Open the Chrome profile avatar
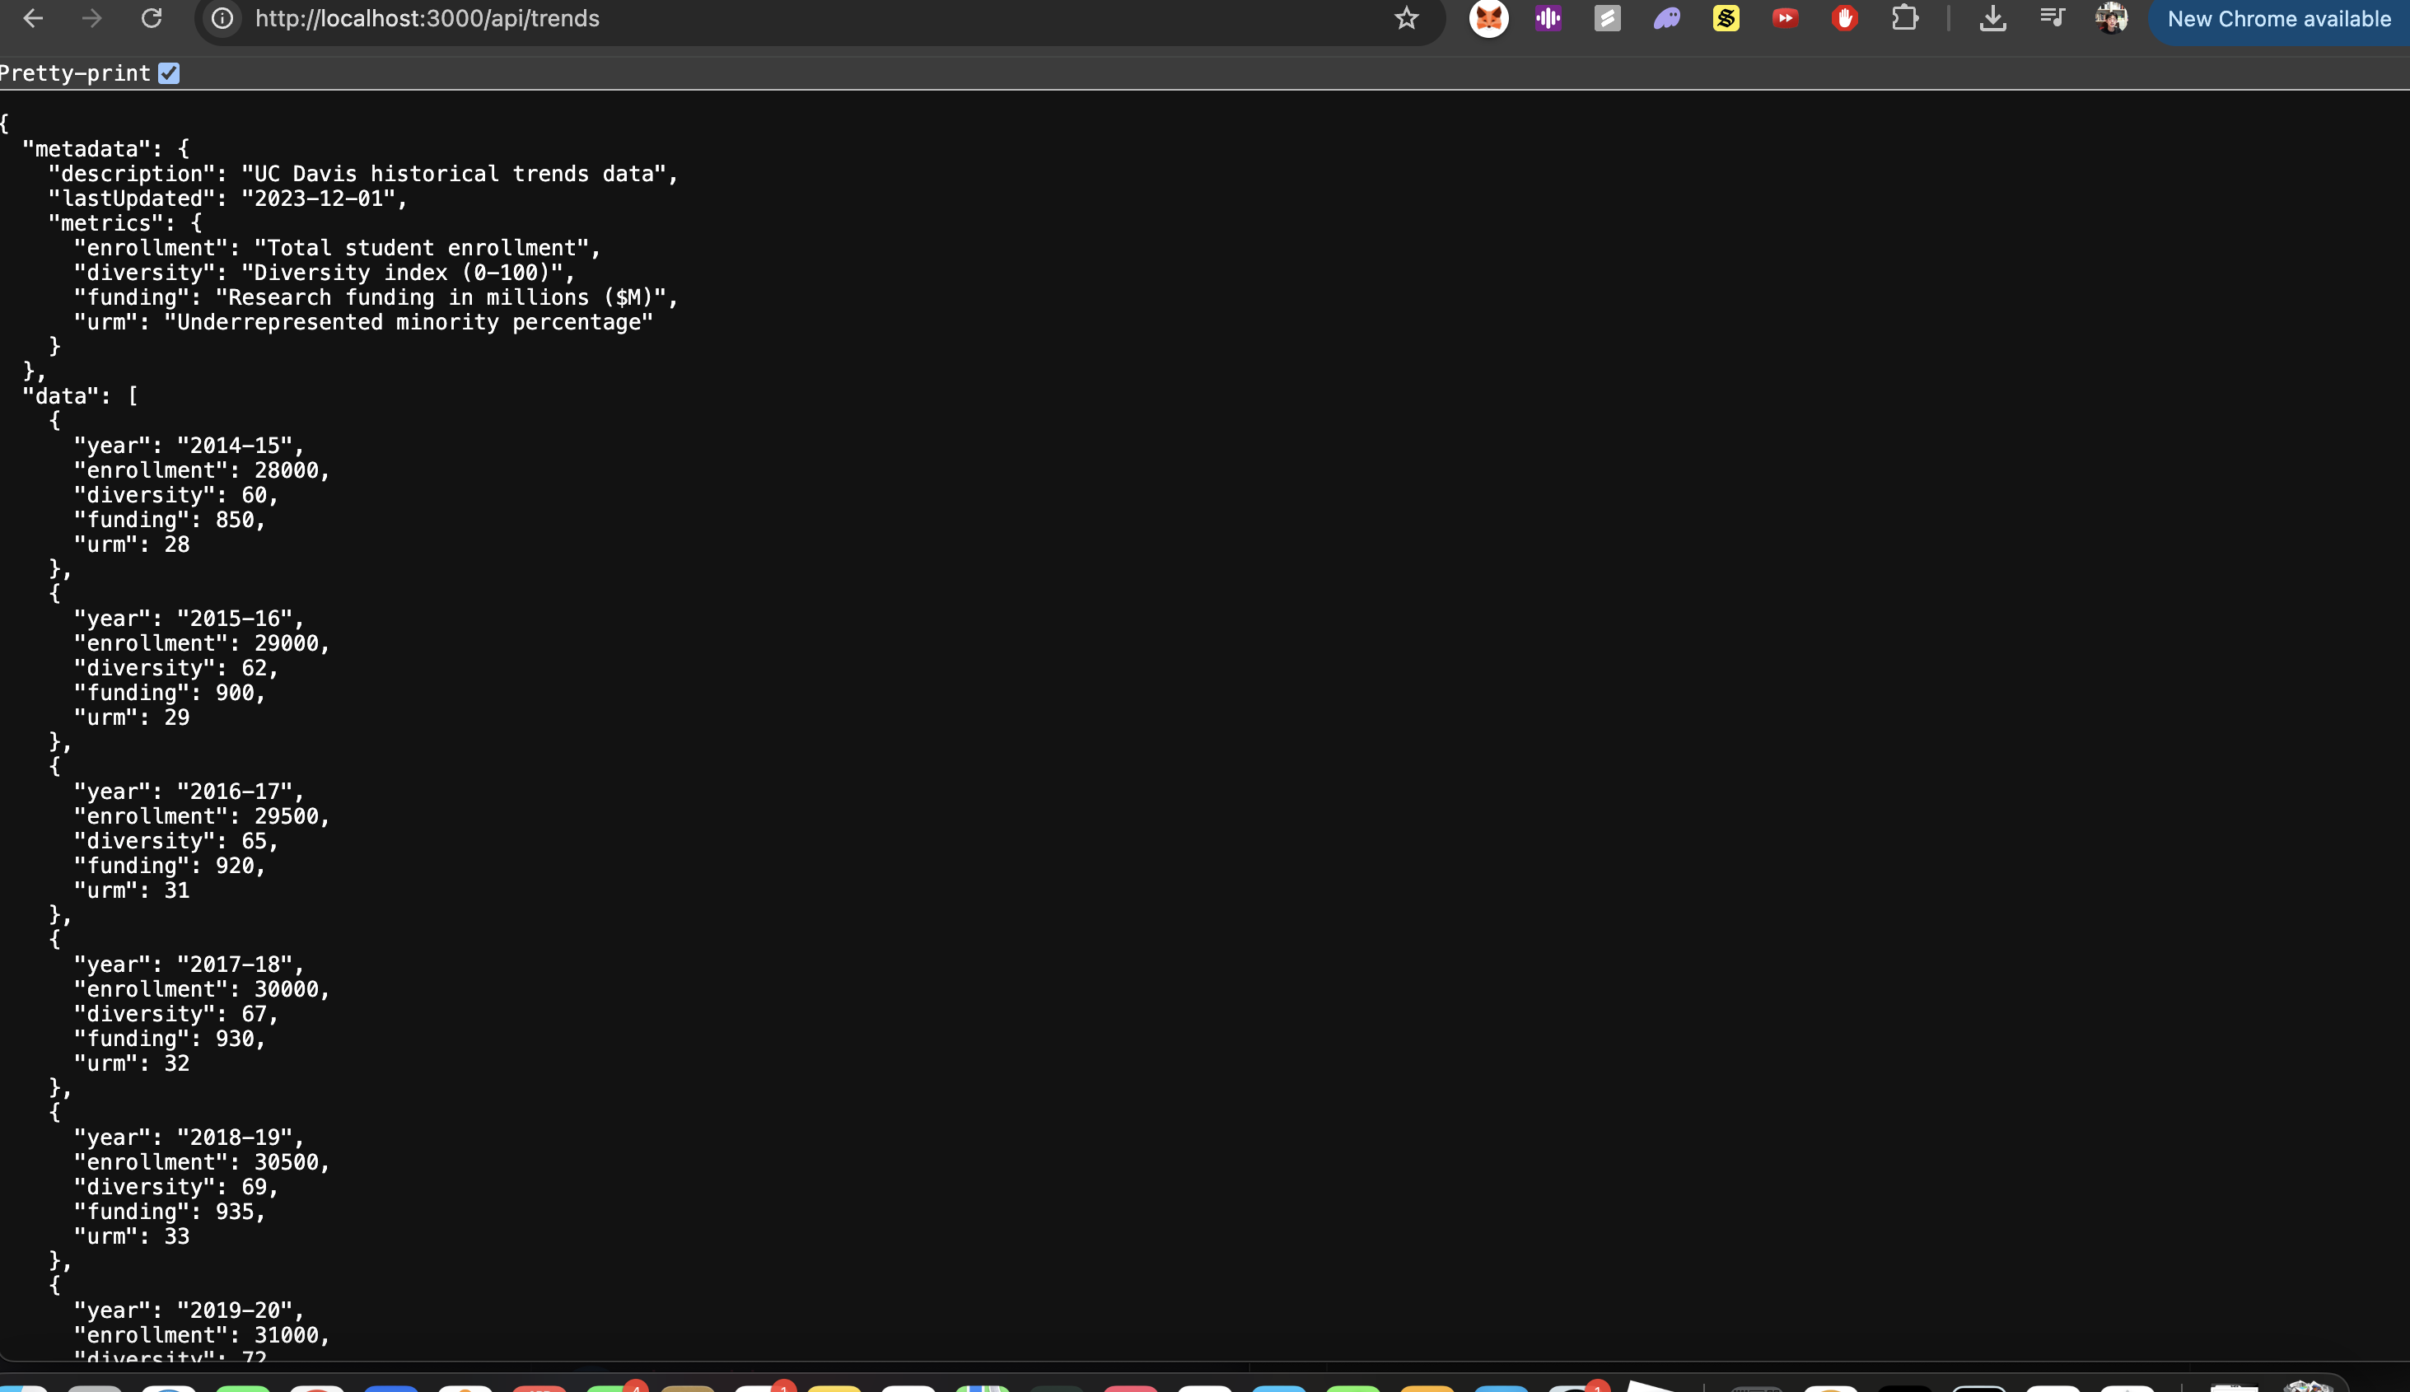This screenshot has height=1392, width=2410. (x=2111, y=18)
